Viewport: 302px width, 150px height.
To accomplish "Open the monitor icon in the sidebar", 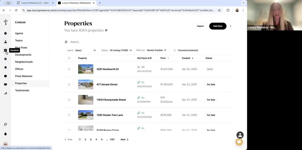I will 6,76.
